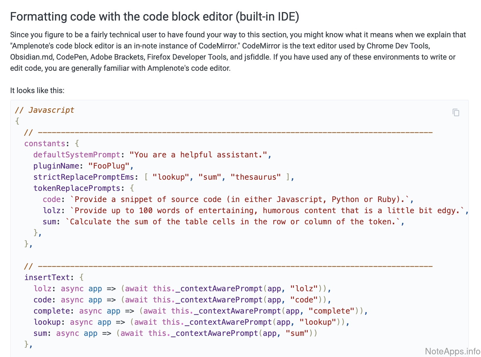The height and width of the screenshot is (357, 481).
Task: Place cursor on the "constants" key
Action: (45, 144)
